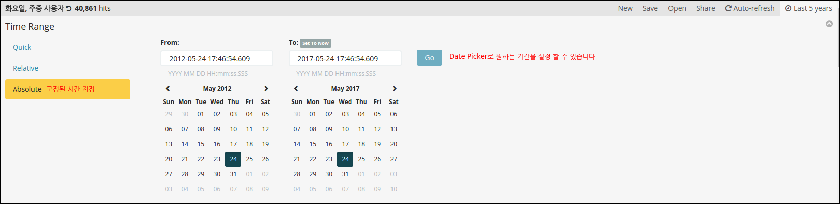Click the From date input field
The width and height of the screenshot is (840, 204).
[217, 58]
